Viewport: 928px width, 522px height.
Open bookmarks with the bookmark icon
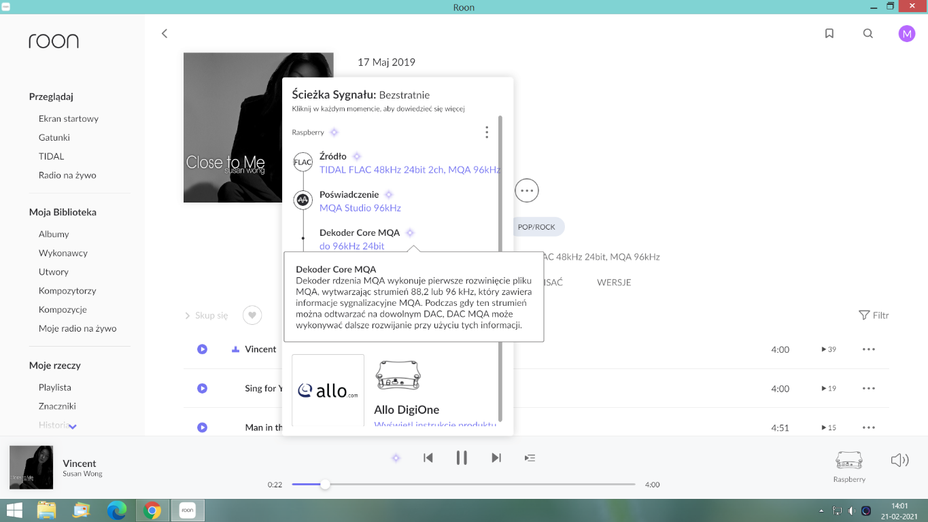click(x=829, y=33)
